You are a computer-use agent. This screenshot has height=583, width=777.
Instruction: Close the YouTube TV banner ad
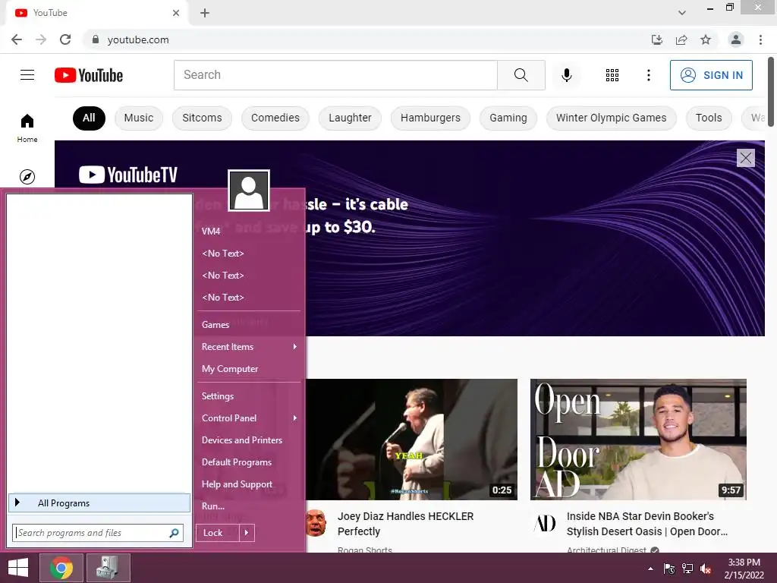745,158
